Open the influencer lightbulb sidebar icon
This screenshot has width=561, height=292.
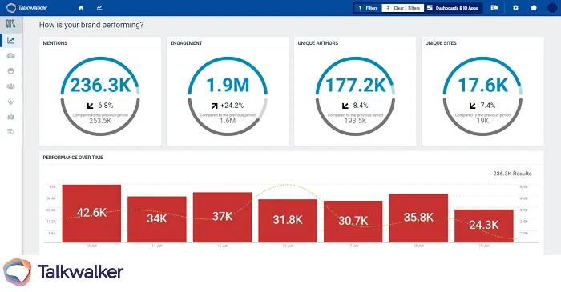[x=10, y=102]
